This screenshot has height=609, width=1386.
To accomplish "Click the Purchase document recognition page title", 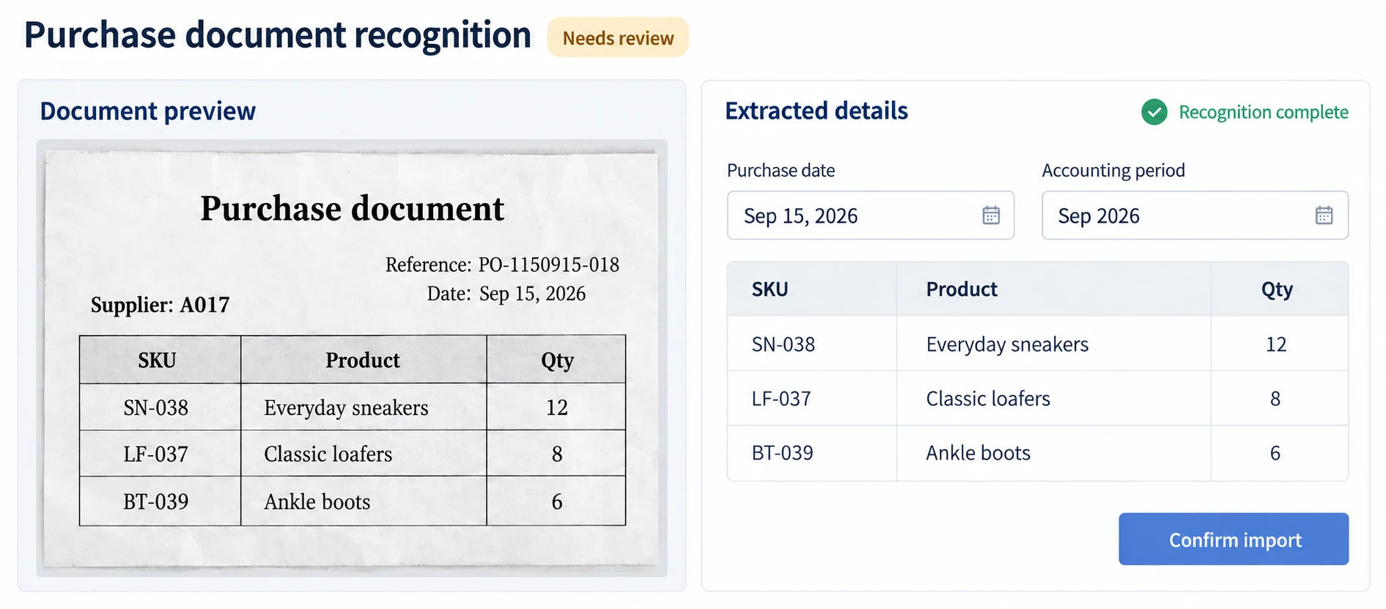I will coord(278,35).
